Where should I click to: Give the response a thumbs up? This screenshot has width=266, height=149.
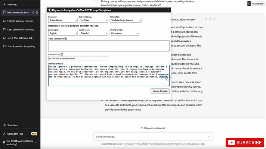tap(210, 19)
